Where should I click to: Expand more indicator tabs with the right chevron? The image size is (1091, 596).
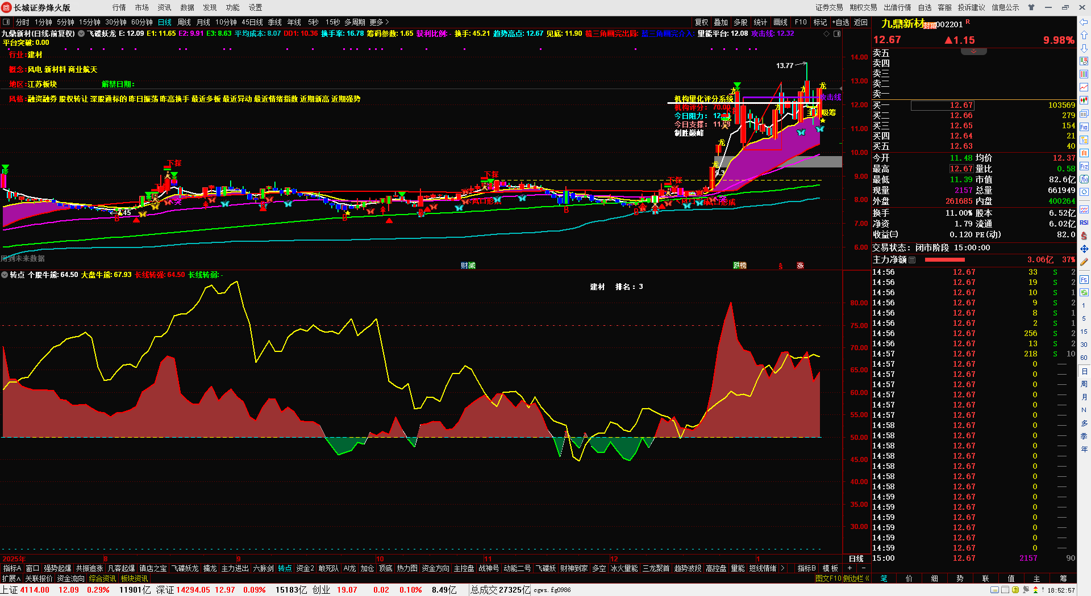click(782, 568)
